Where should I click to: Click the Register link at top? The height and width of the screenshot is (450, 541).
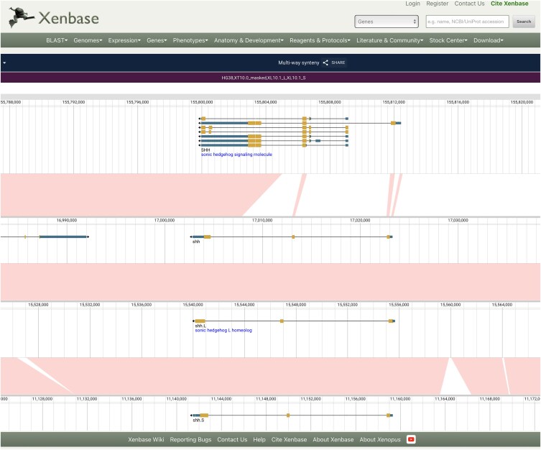pos(437,4)
